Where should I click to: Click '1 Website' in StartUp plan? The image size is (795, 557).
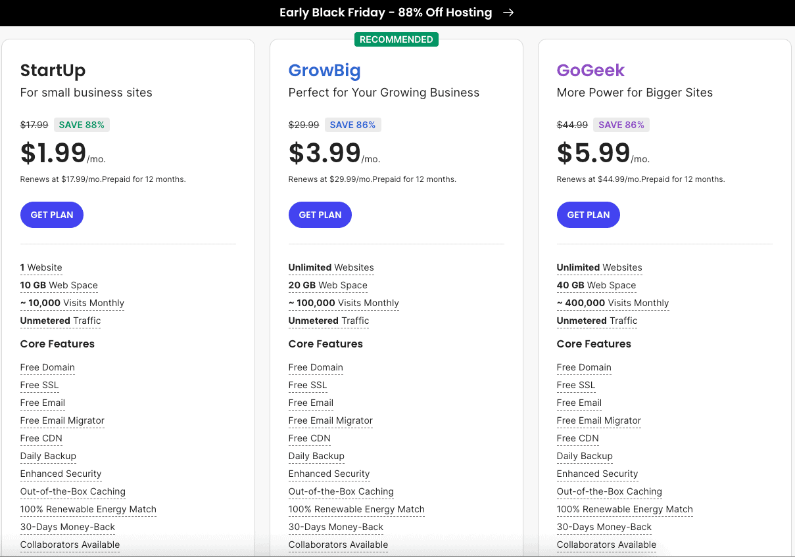(41, 267)
